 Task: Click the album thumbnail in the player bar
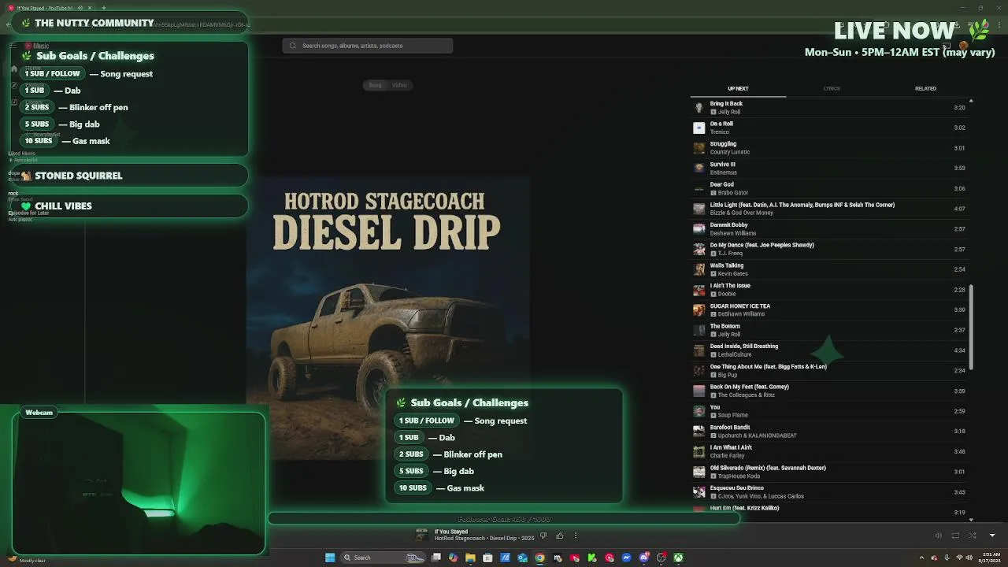pos(422,535)
